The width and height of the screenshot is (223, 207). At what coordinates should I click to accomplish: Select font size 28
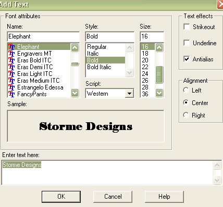[147, 87]
